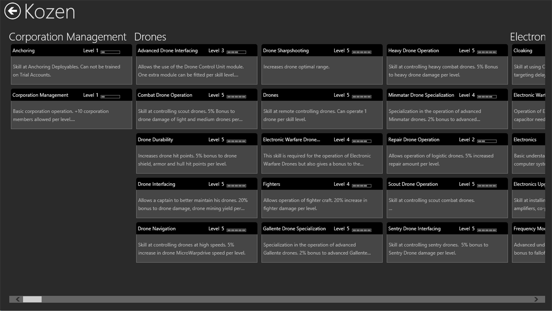Click the right scroll arrow chevron
Image resolution: width=552 pixels, height=311 pixels.
point(535,299)
